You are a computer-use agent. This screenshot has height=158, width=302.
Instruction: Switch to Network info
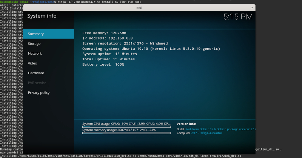pos(35,54)
